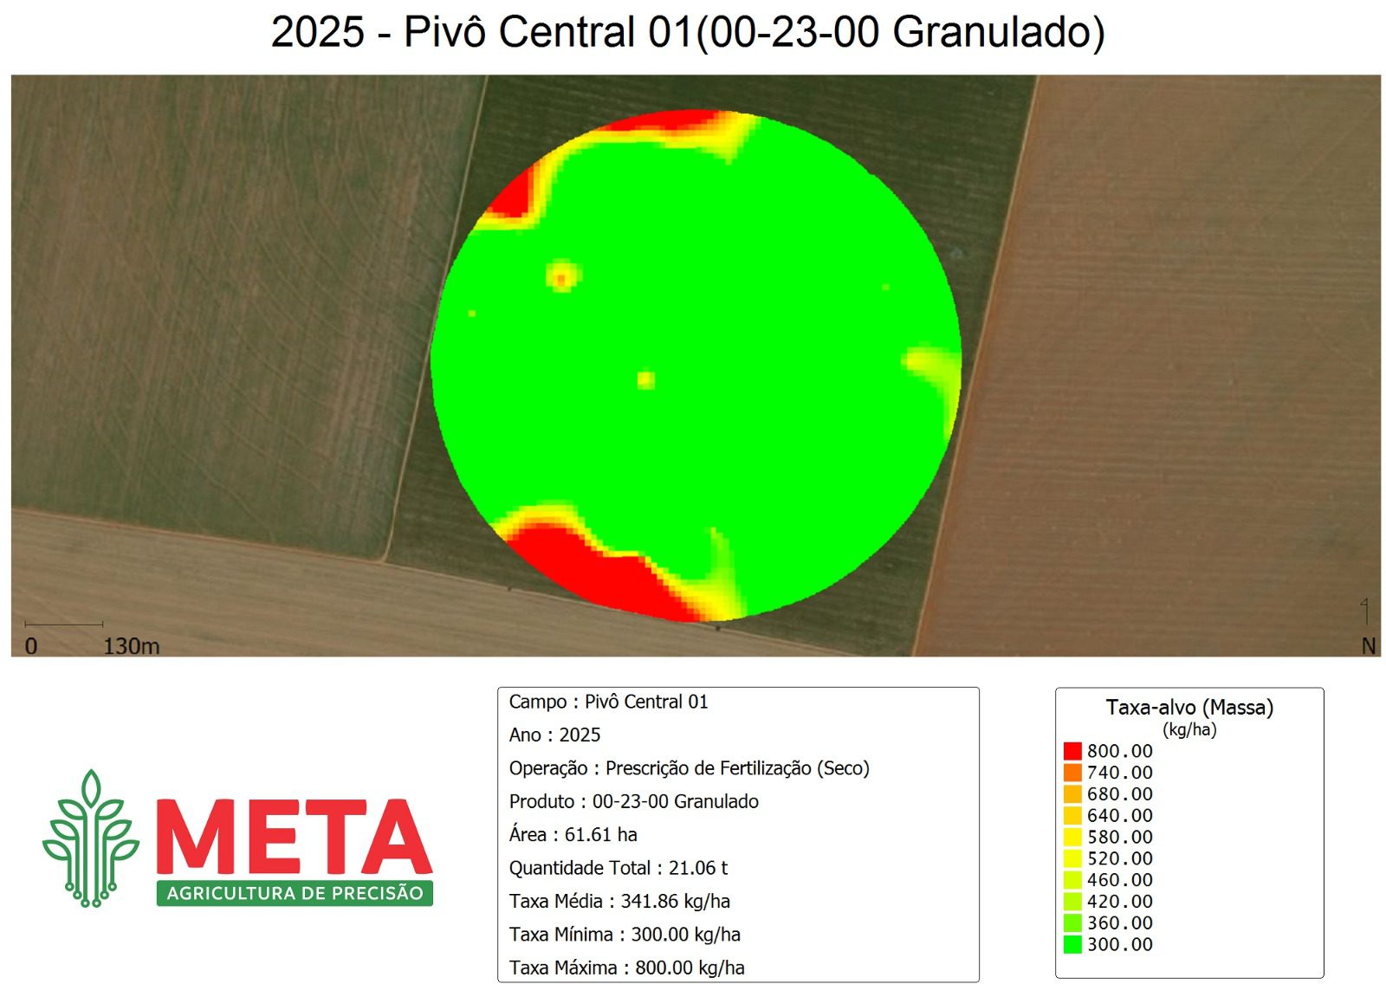
Task: Click the yellow 520.00 legend swatch
Action: [x=1072, y=859]
